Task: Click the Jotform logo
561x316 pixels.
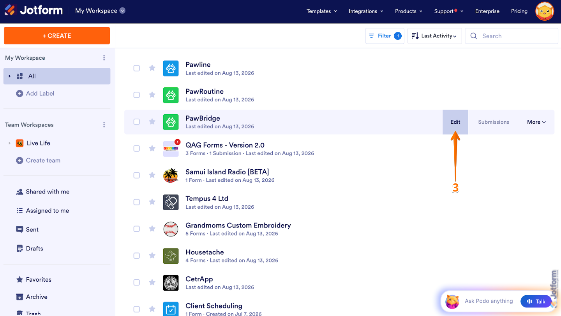Action: [34, 11]
